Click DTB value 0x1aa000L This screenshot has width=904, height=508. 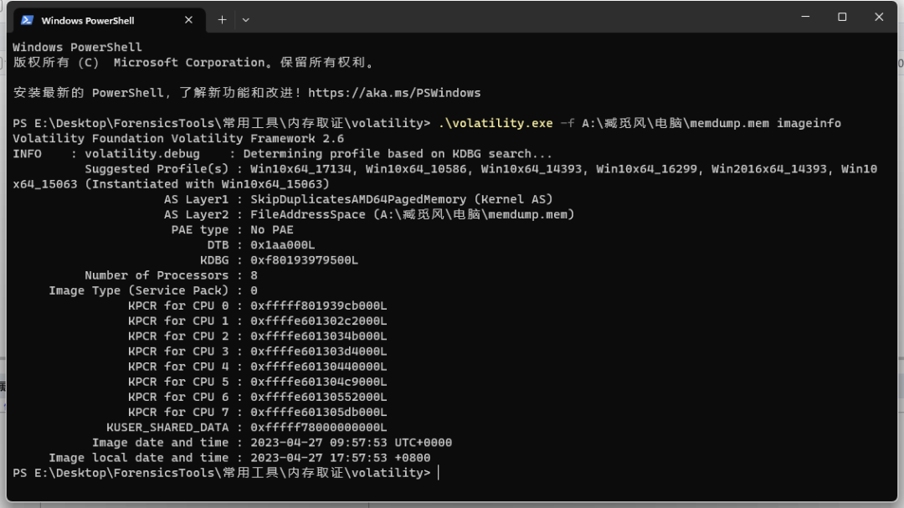283,245
